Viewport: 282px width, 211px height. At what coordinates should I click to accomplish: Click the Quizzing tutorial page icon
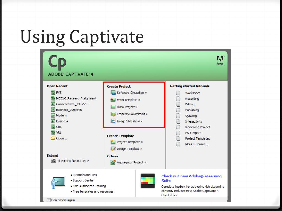[178, 116]
